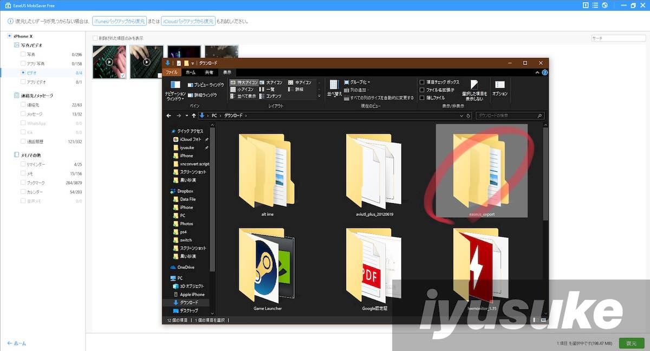Click PC segment in address breadcrumb
The height and width of the screenshot is (351, 650).
[x=214, y=116]
